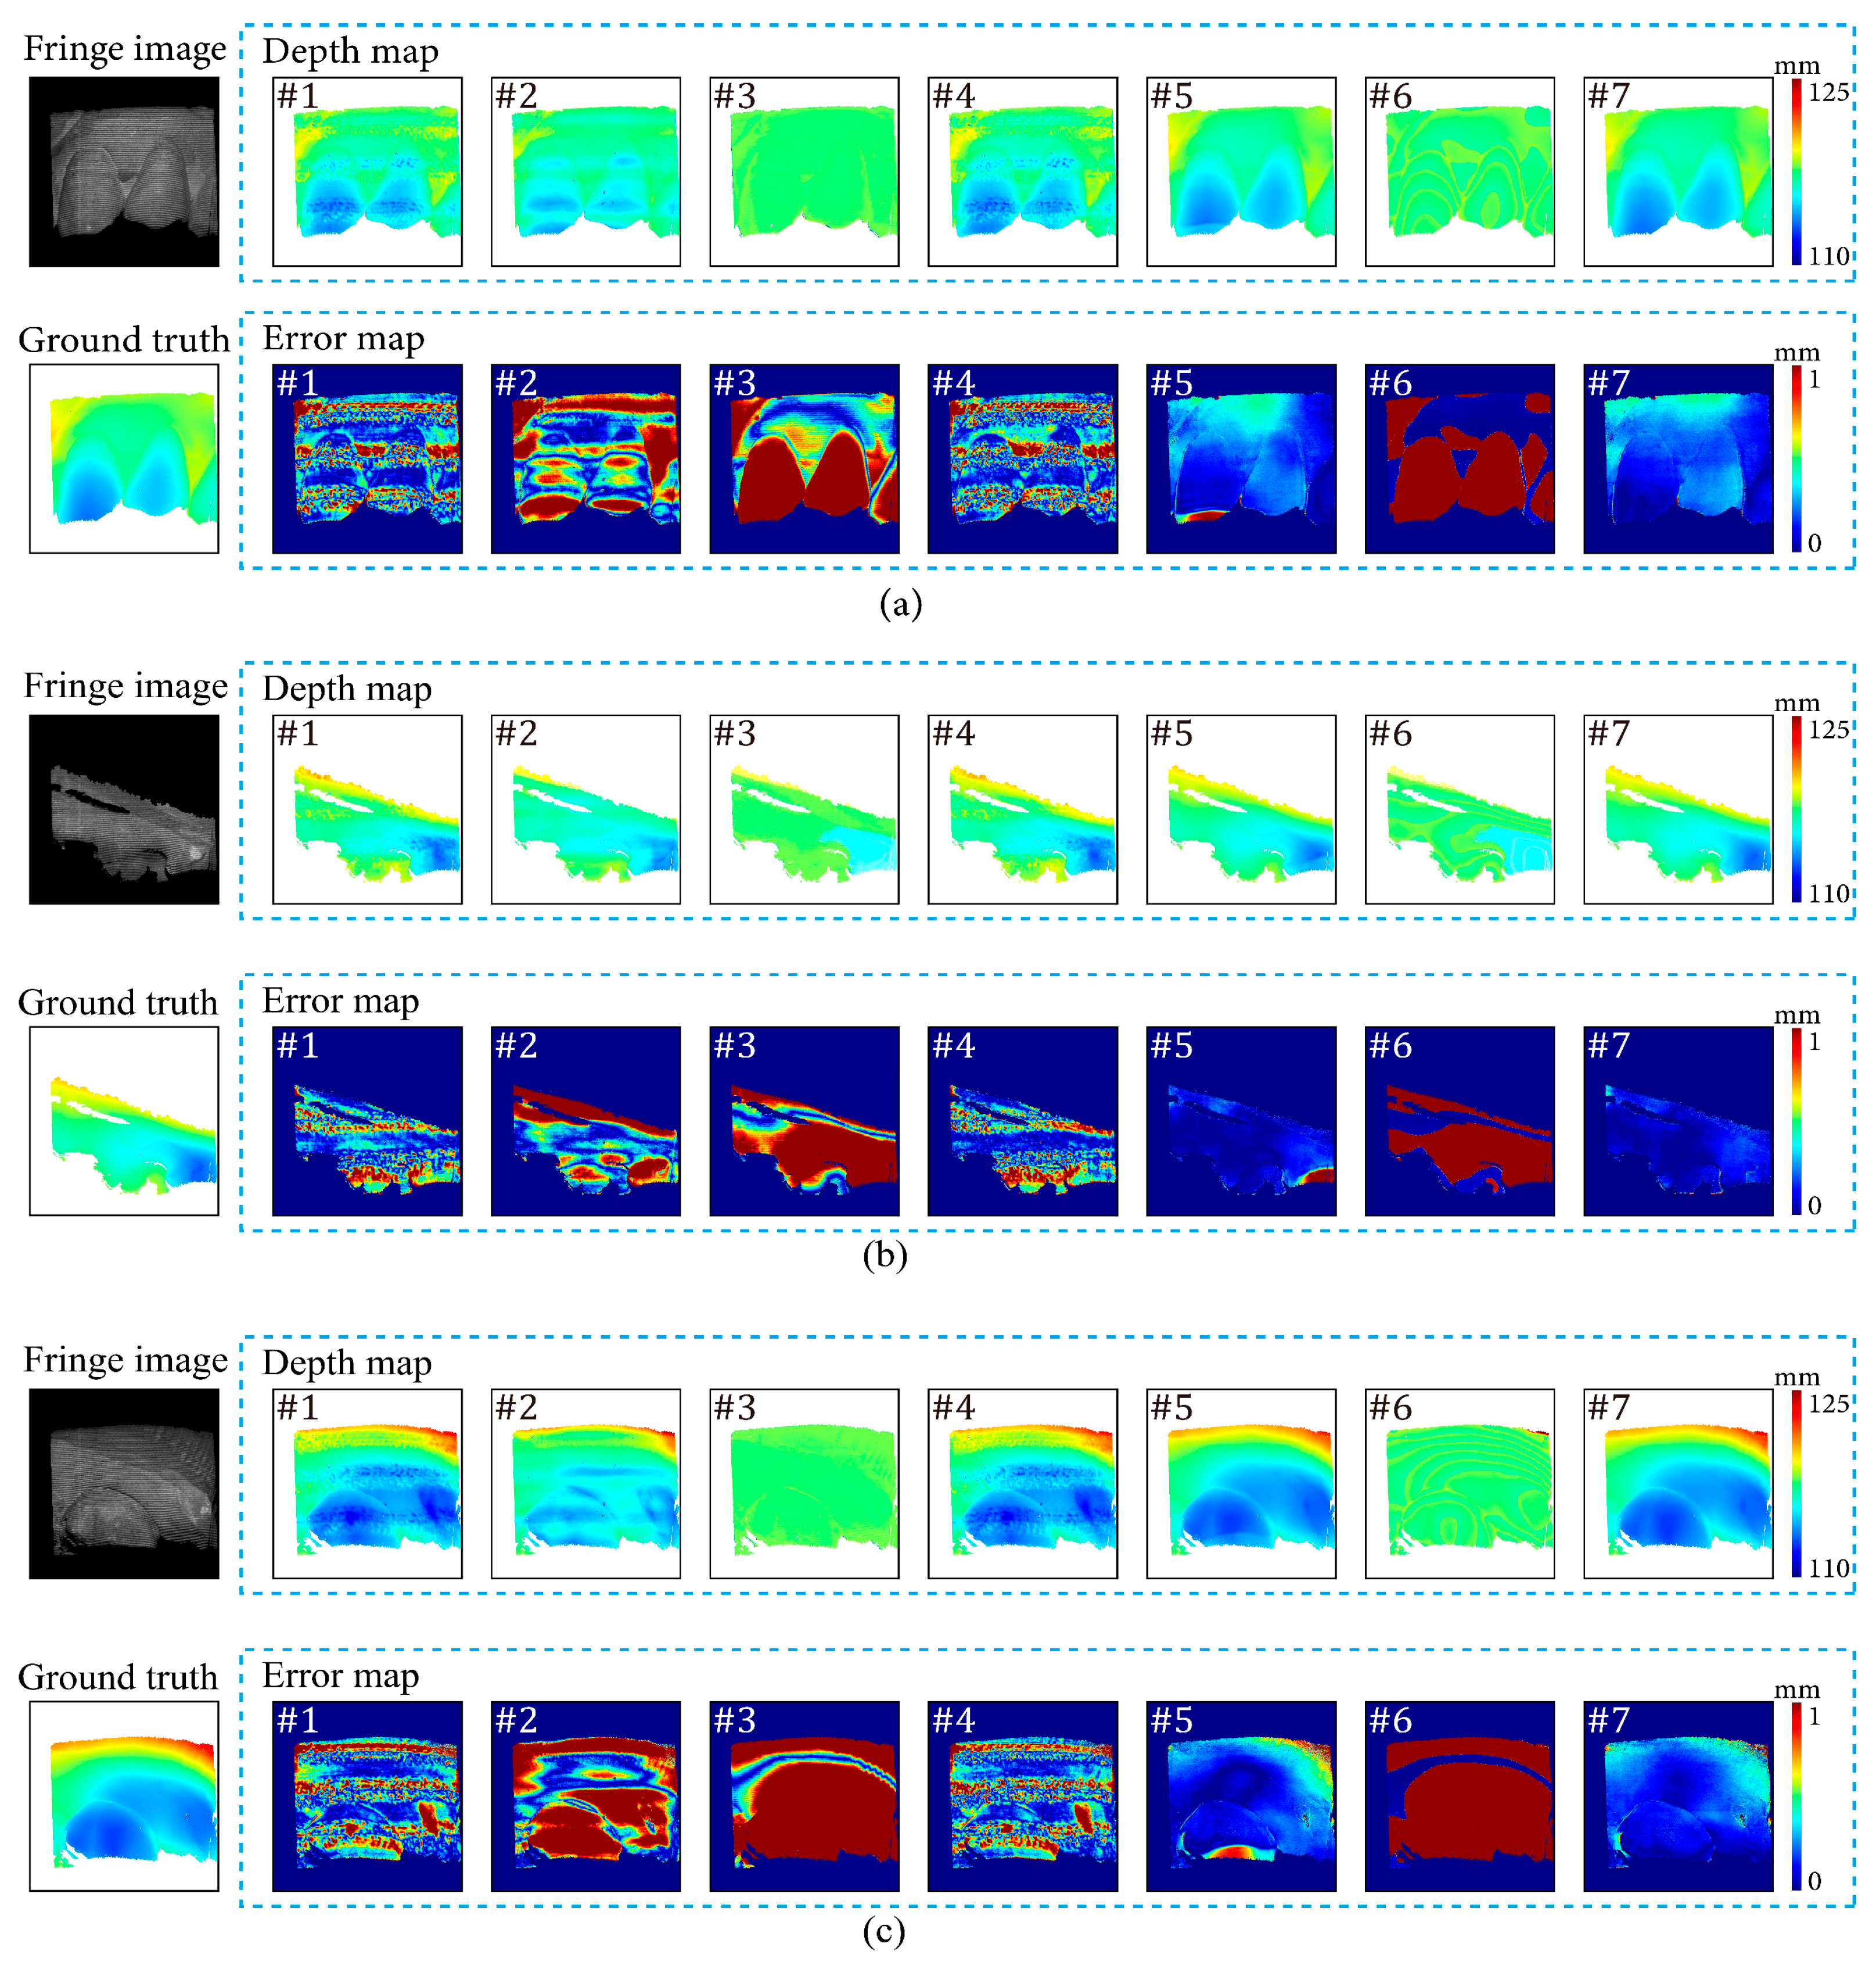
Task: Click error map #4 in panel (b)
Action: tap(1022, 1121)
